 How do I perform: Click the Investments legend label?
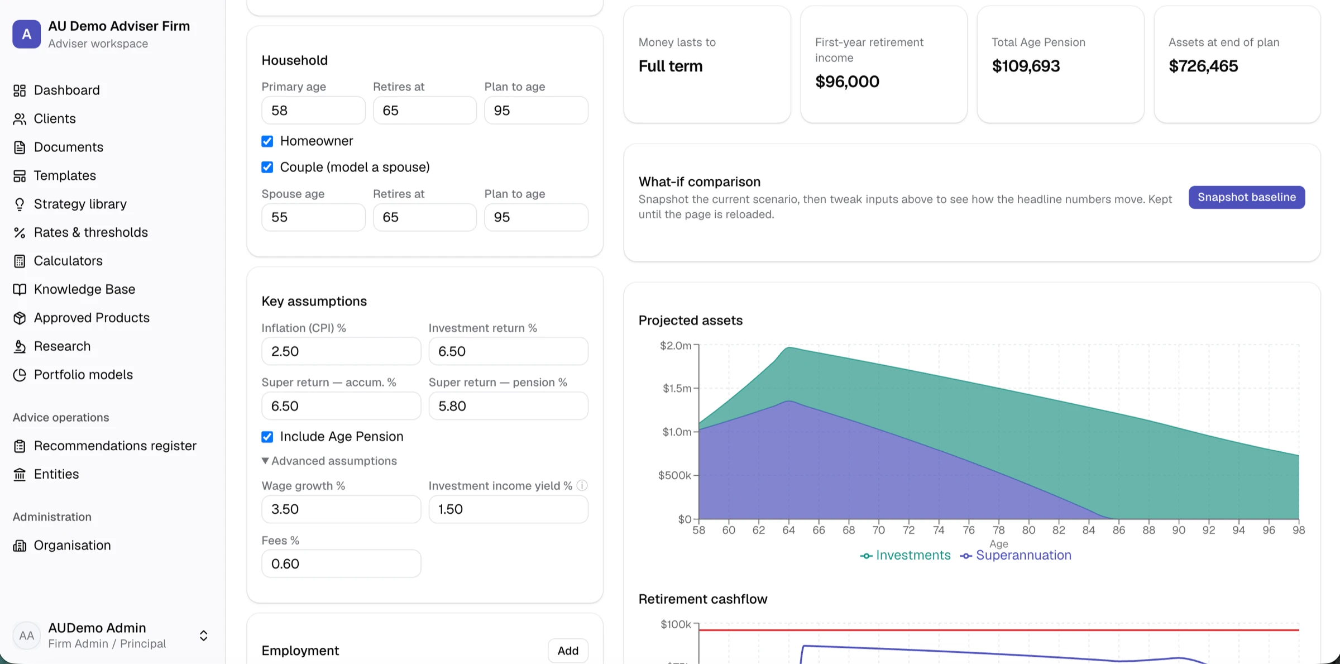tap(913, 556)
